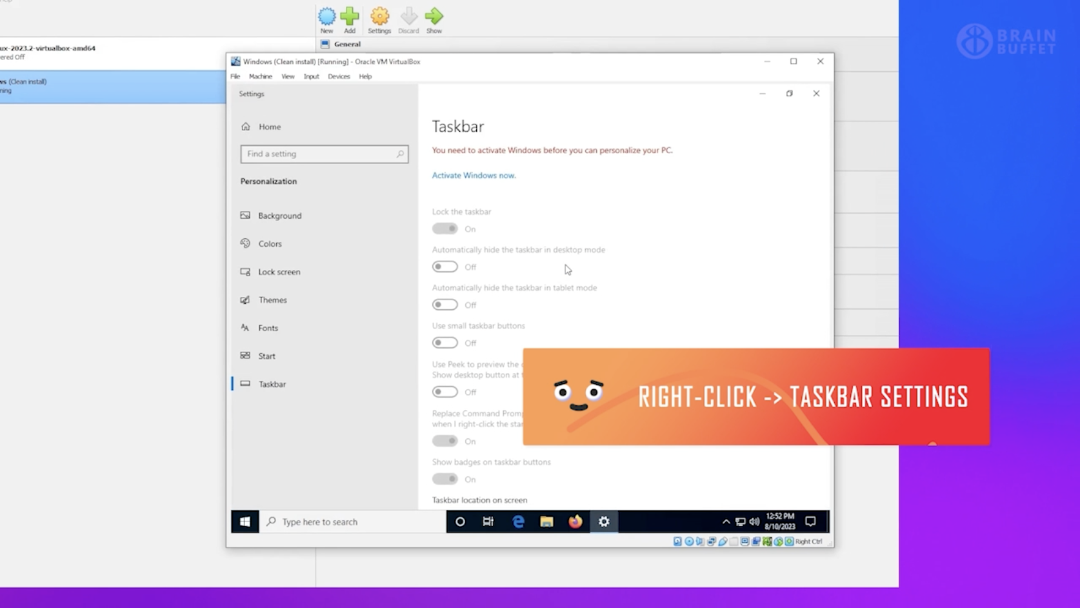Go to Settings Home
The width and height of the screenshot is (1080, 608).
[269, 127]
